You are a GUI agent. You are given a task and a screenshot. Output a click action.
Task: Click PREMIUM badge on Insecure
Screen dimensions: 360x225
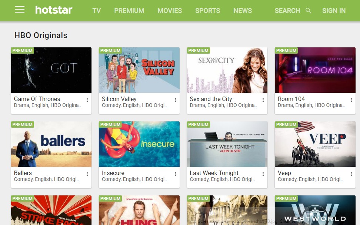pos(110,125)
